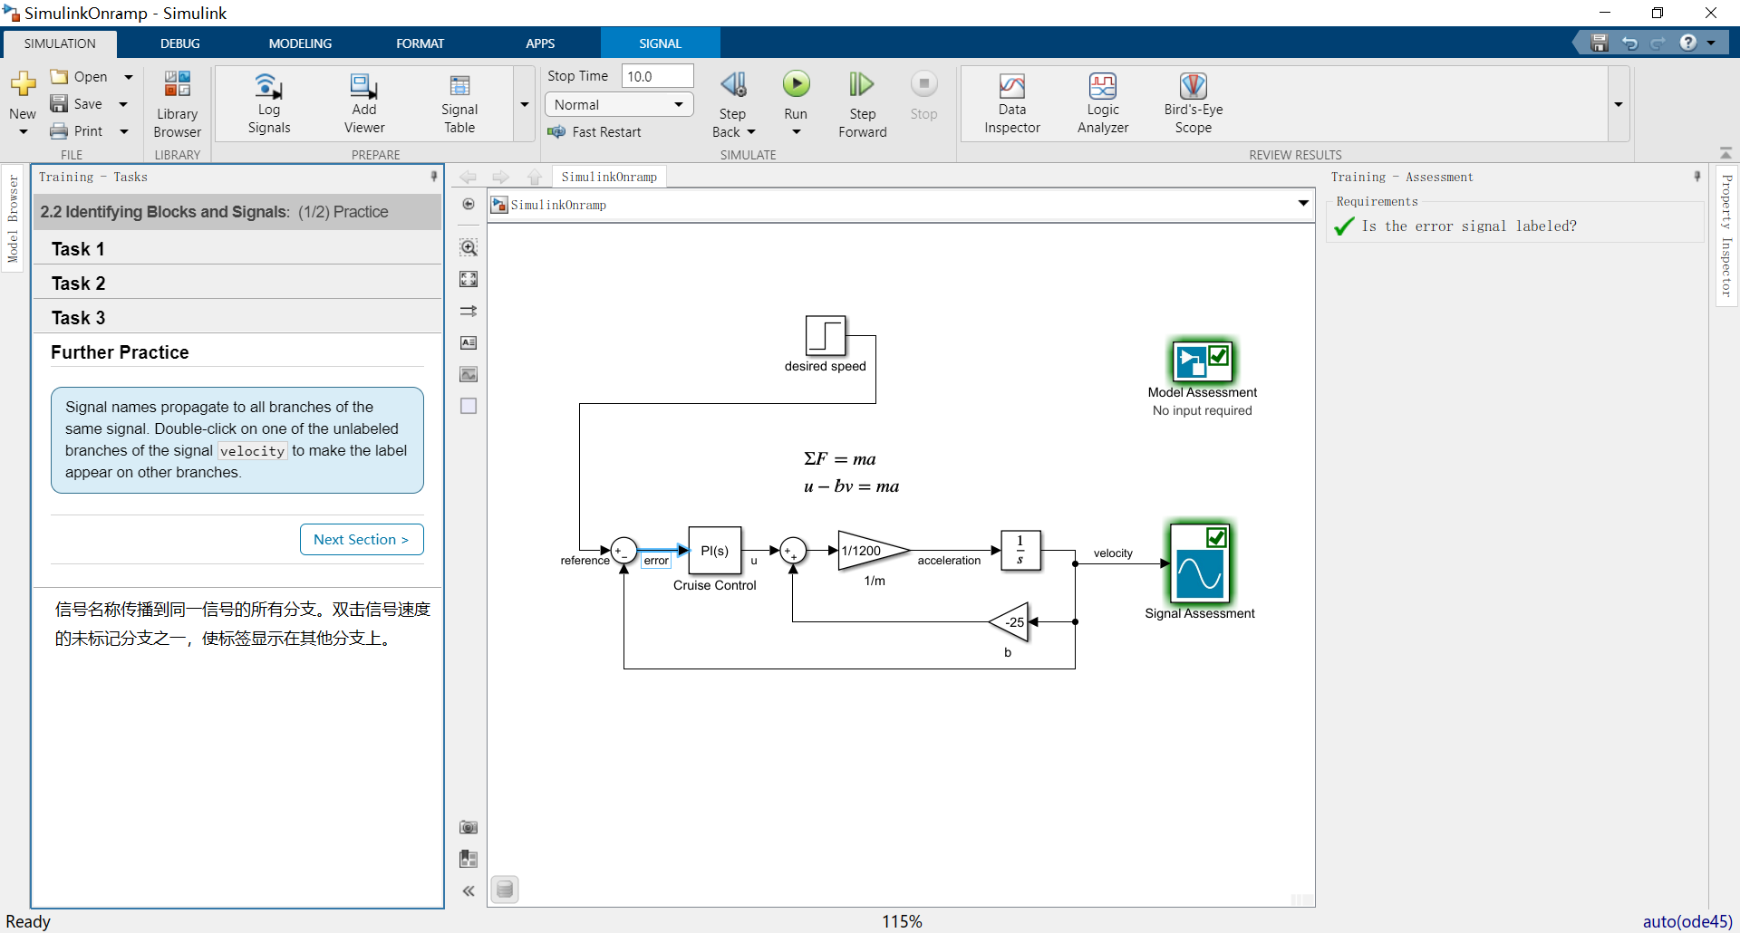This screenshot has height=933, width=1740.
Task: Select the -25 gain block
Action: tap(1009, 622)
